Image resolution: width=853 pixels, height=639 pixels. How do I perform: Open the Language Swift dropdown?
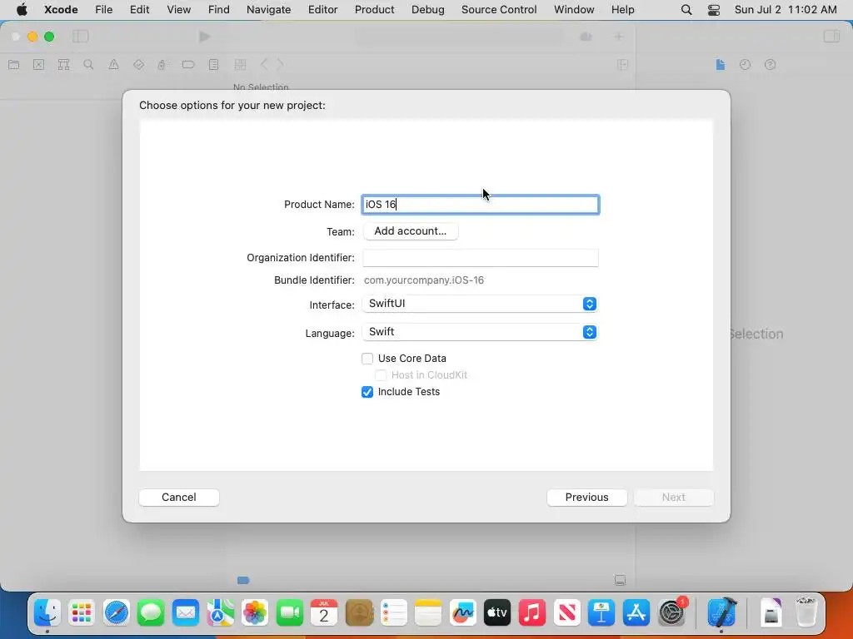(x=480, y=332)
